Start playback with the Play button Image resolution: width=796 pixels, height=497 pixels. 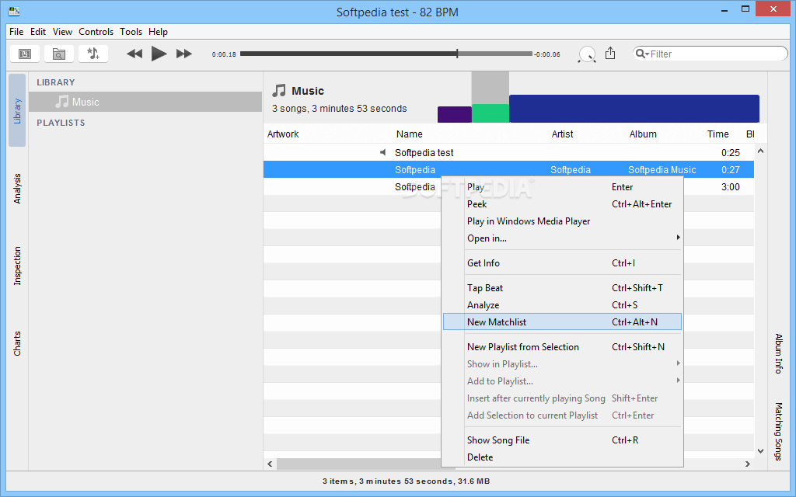pos(159,54)
